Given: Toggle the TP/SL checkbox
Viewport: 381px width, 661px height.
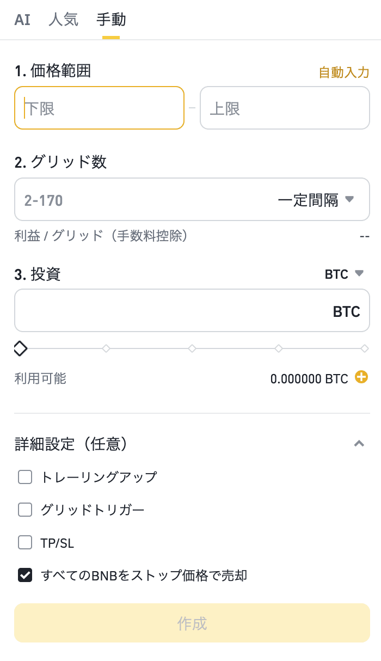Looking at the screenshot, I should (x=25, y=542).
